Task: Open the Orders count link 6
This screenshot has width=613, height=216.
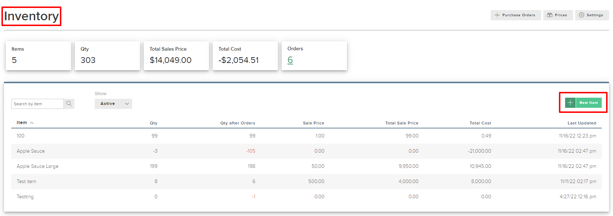Action: [x=290, y=60]
